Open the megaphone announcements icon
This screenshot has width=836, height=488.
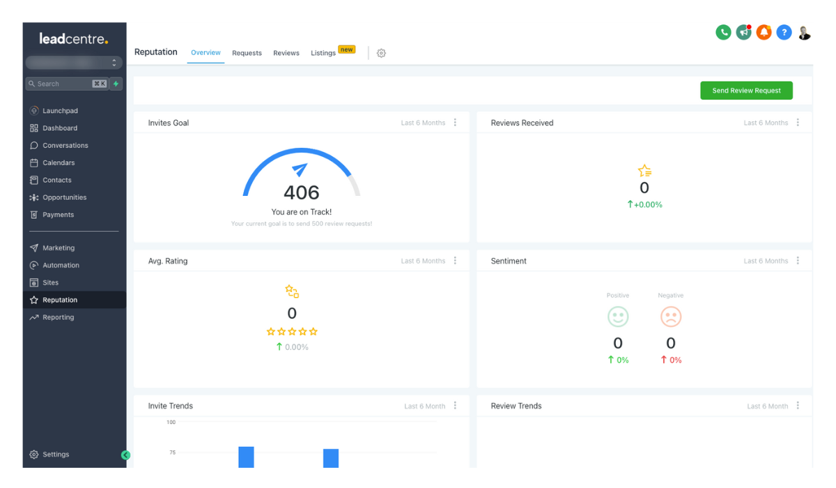(x=744, y=32)
